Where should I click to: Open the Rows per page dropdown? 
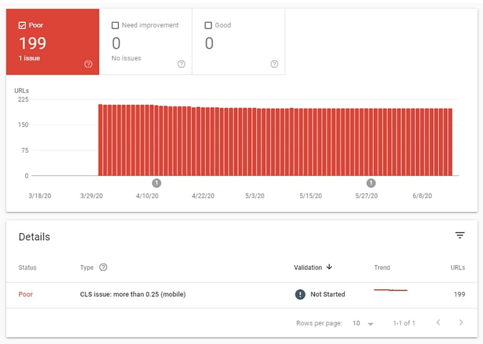pyautogui.click(x=363, y=323)
